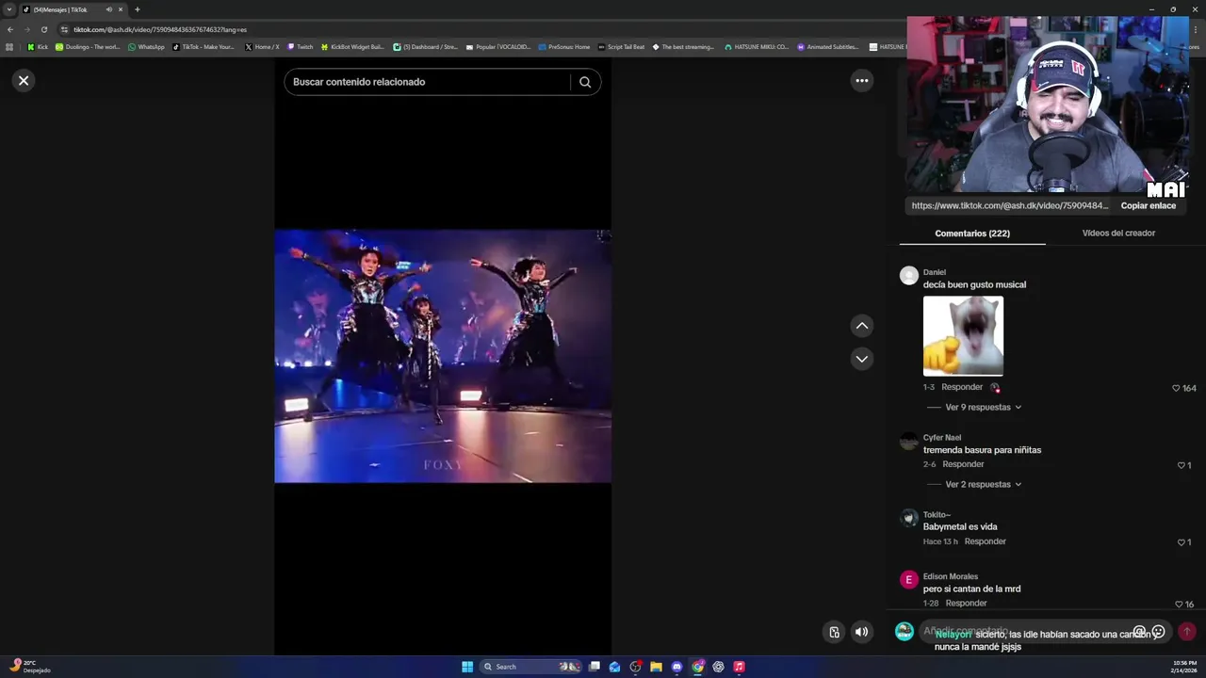This screenshot has height=678, width=1206.
Task: Open the 'KickBot Widget Buil...' bookmark
Action: [x=353, y=46]
